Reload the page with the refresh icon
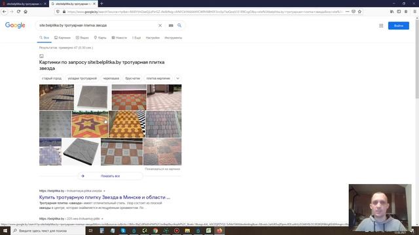The height and width of the screenshot is (235, 419). click(18, 12)
